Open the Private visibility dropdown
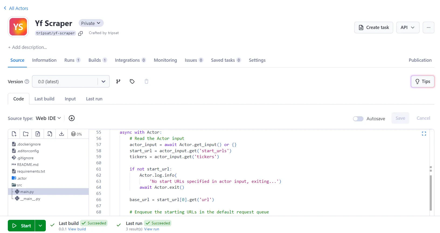The width and height of the screenshot is (440, 233). (x=91, y=23)
